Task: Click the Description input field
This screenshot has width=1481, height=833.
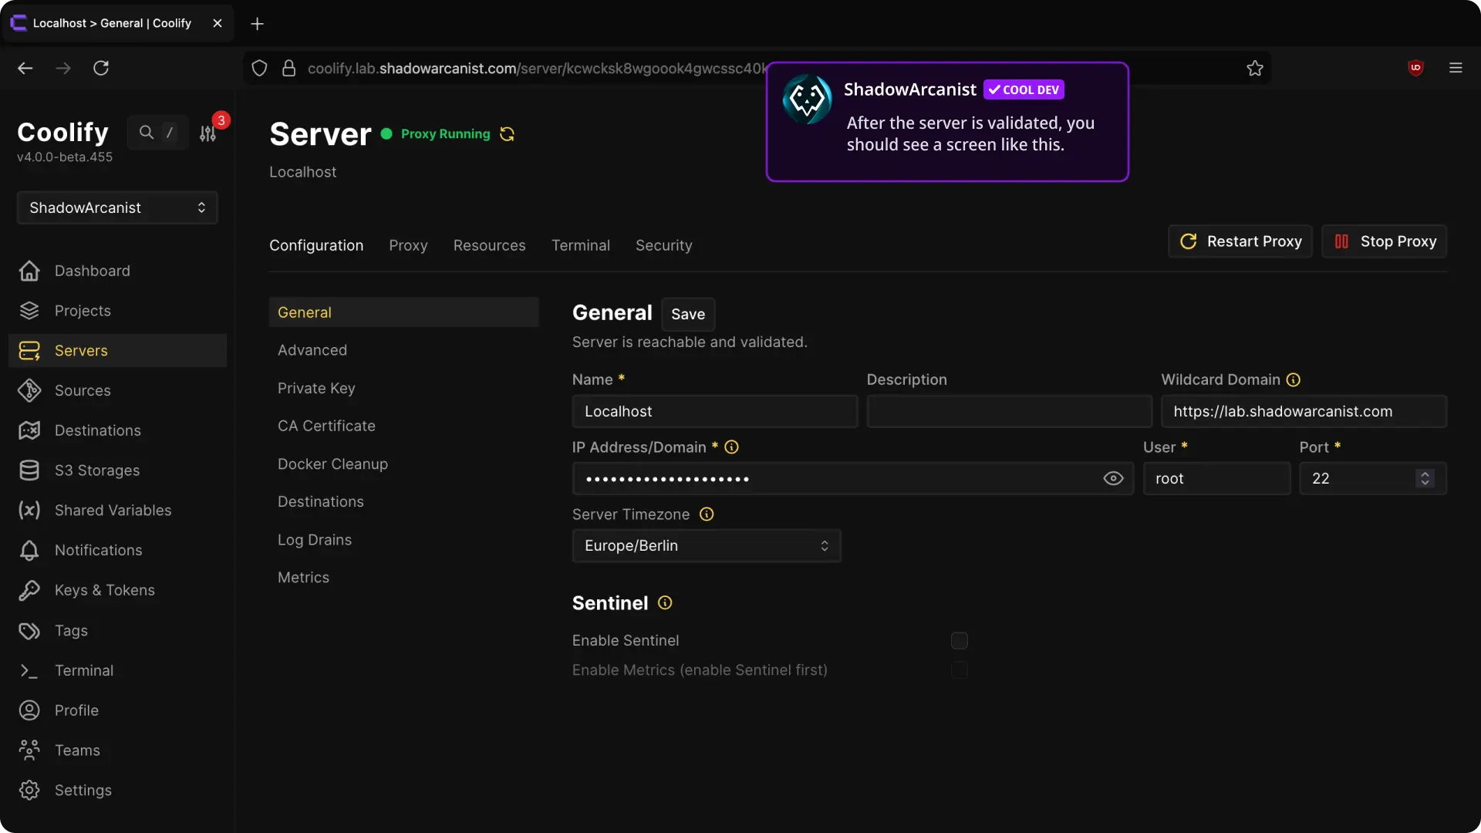Action: [x=1008, y=411]
